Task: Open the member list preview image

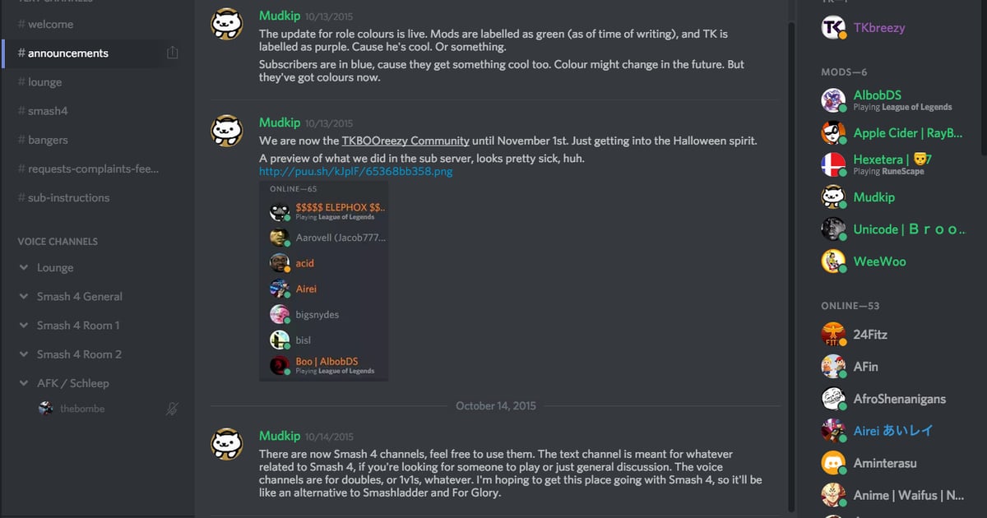Action: 323,281
